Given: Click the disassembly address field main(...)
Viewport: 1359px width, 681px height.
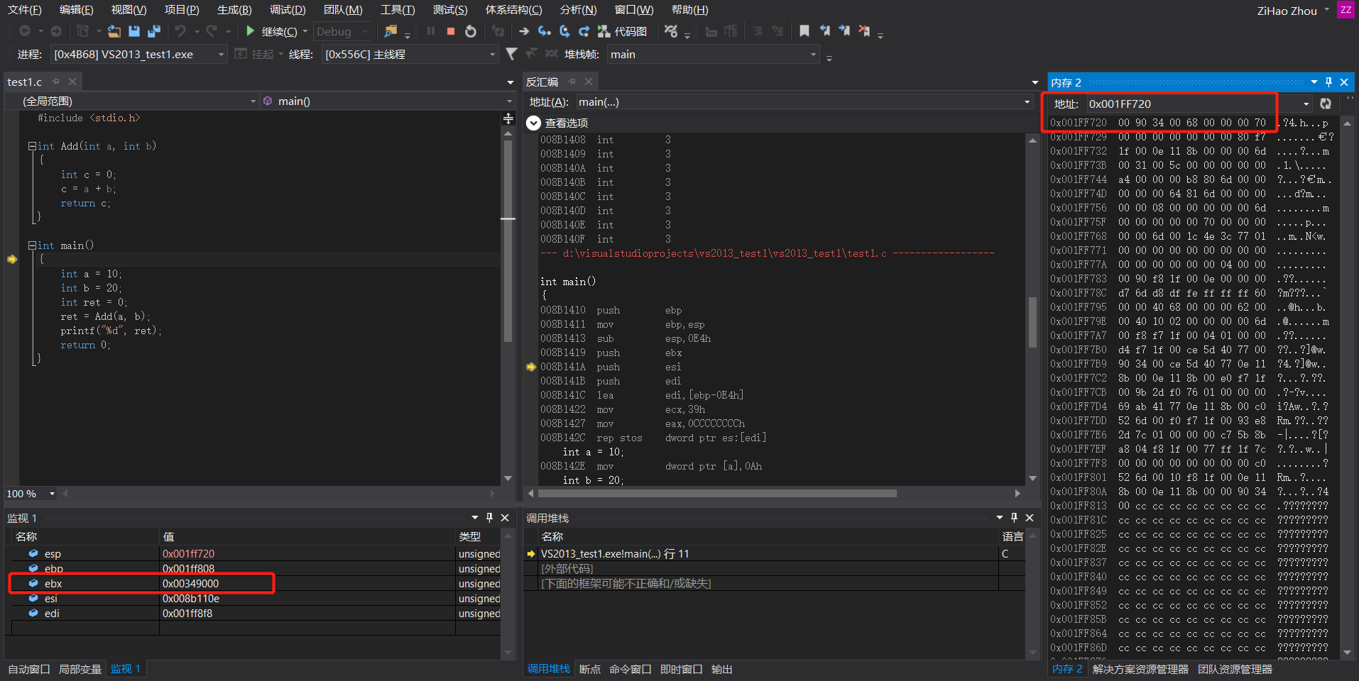Looking at the screenshot, I should coord(799,102).
